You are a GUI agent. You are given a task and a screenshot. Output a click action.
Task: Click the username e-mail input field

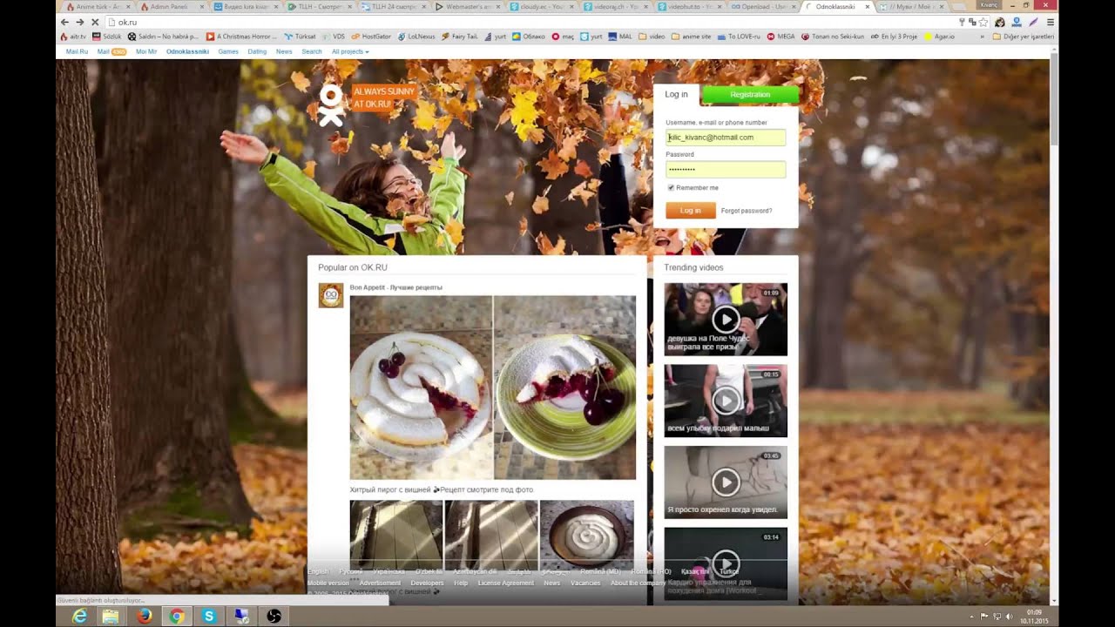pyautogui.click(x=726, y=138)
